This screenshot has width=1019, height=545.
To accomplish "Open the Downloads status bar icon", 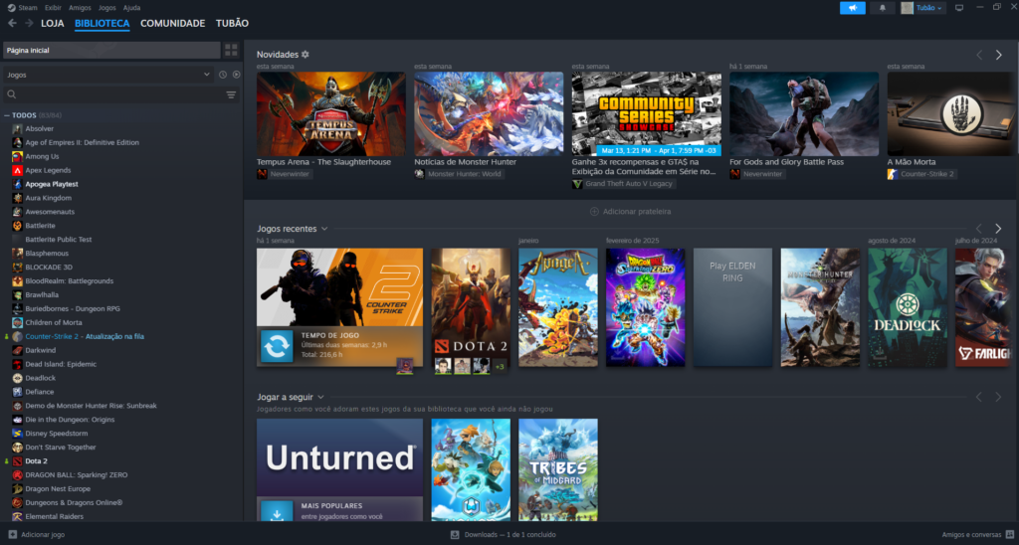I will coord(455,535).
